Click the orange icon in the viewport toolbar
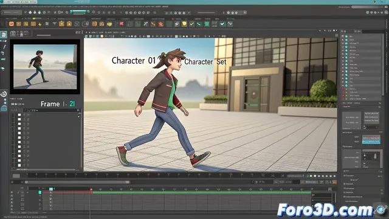This screenshot has width=389, height=219. pyautogui.click(x=102, y=36)
